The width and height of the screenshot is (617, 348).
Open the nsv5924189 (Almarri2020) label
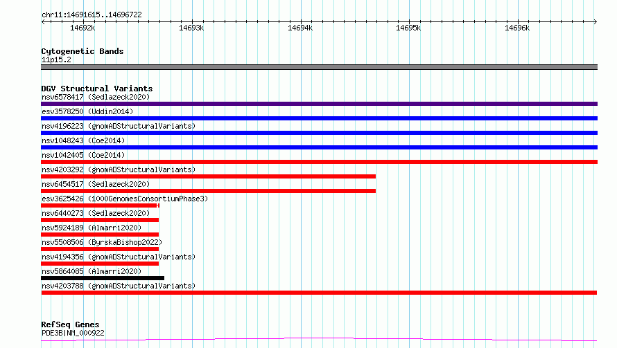click(x=92, y=228)
